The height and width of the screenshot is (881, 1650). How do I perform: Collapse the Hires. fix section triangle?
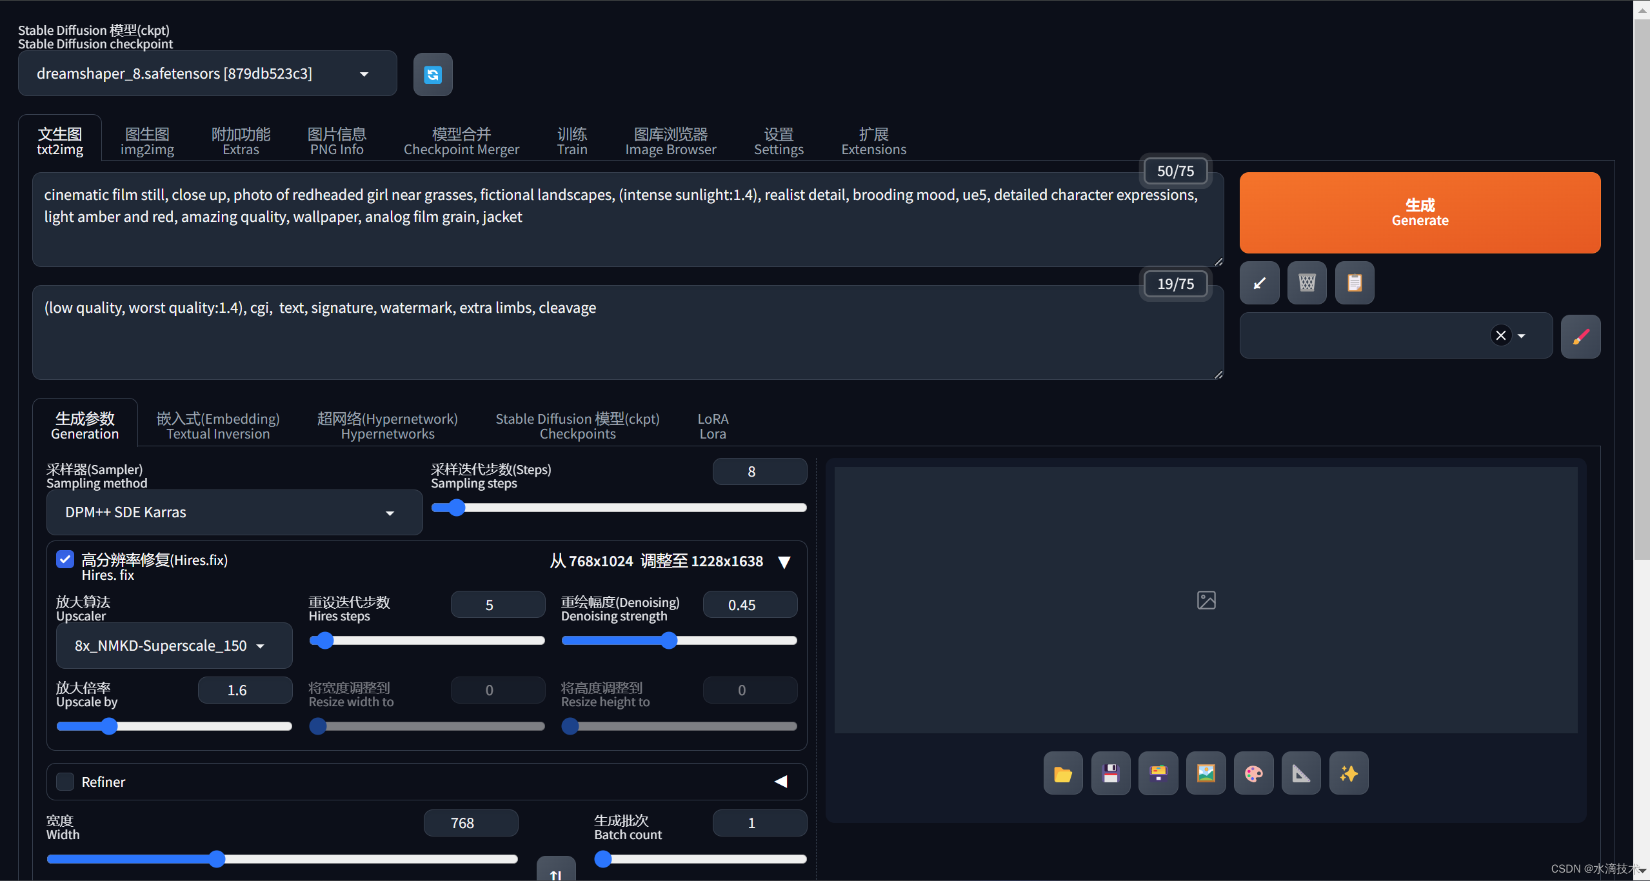pyautogui.click(x=784, y=562)
